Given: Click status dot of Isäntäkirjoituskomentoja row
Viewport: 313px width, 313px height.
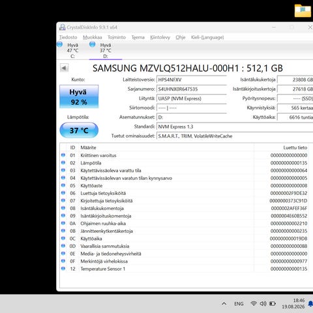Looking at the screenshot, I should pos(63,216).
